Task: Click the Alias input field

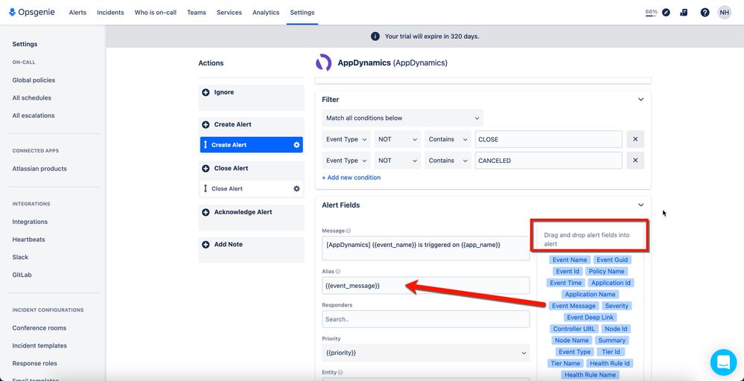Action: tap(426, 286)
